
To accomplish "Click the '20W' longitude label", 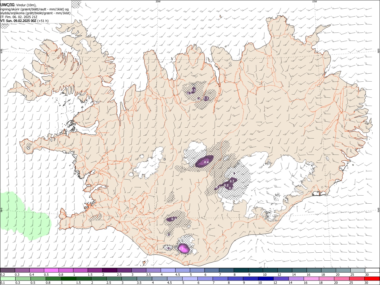I will [x=158, y=1].
